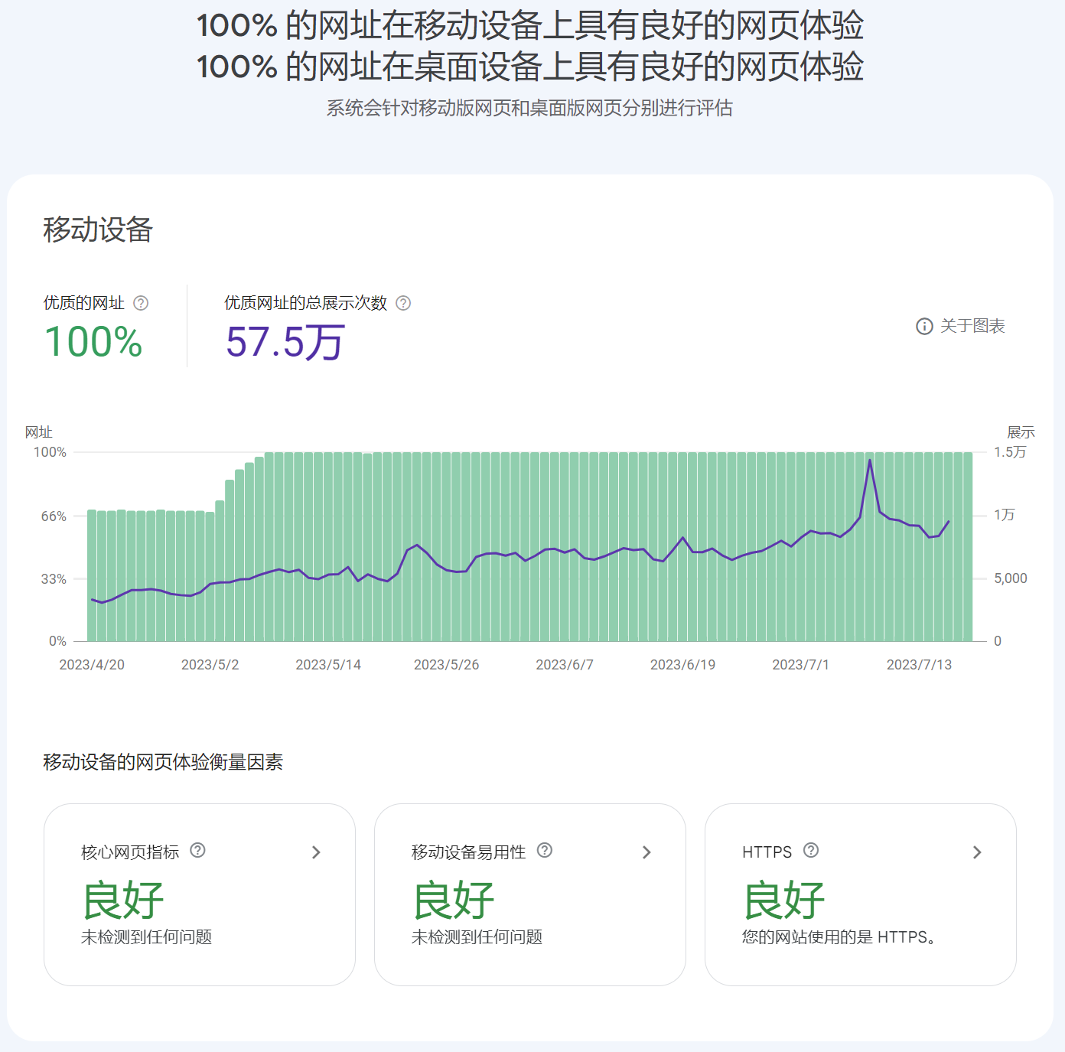Click the peak of the purple trend line

tap(869, 459)
